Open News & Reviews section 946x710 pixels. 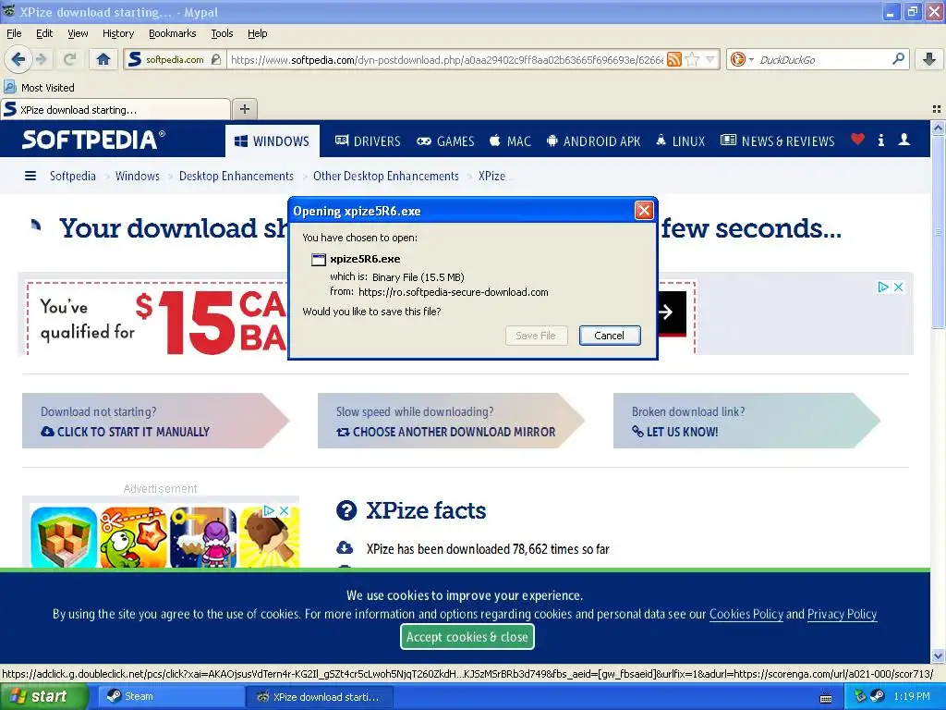pyautogui.click(x=778, y=141)
